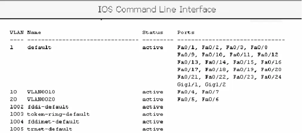Screen dimensions: 302x134
Task: Click the fddinet-default row name
Action: [53, 122]
